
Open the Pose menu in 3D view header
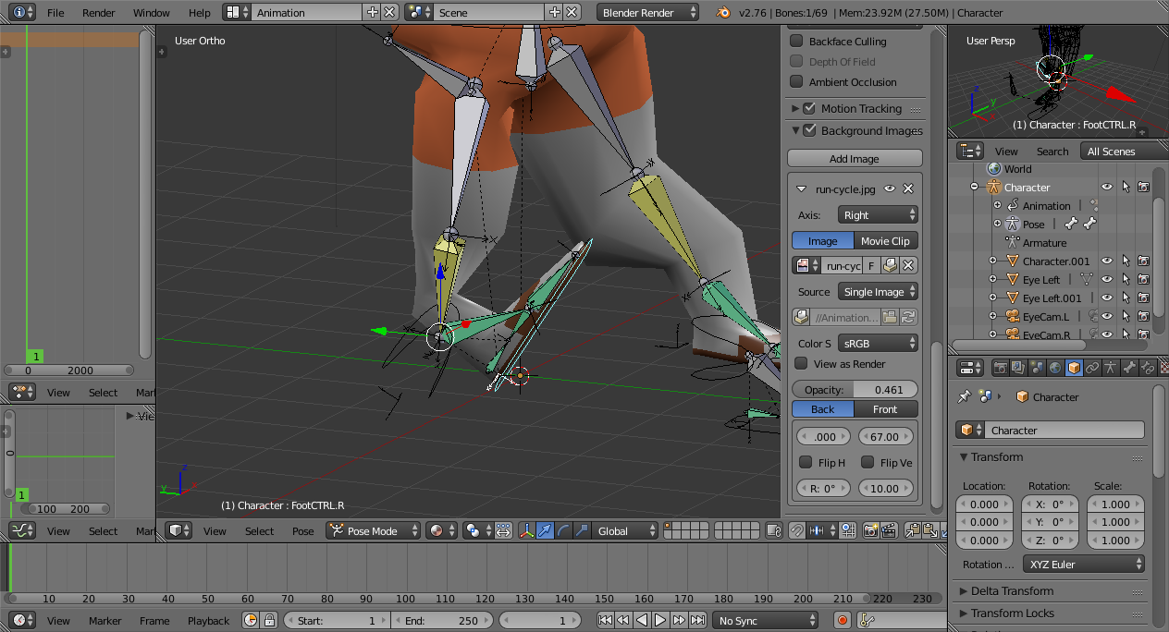[303, 530]
